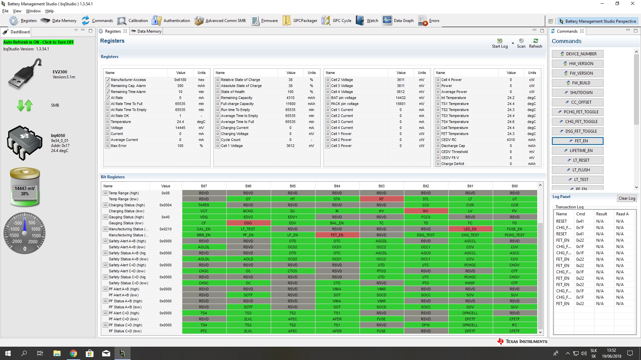Click the Clear Log button

(627, 198)
